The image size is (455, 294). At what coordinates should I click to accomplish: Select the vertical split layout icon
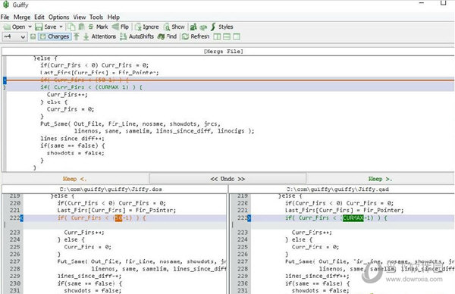217,37
